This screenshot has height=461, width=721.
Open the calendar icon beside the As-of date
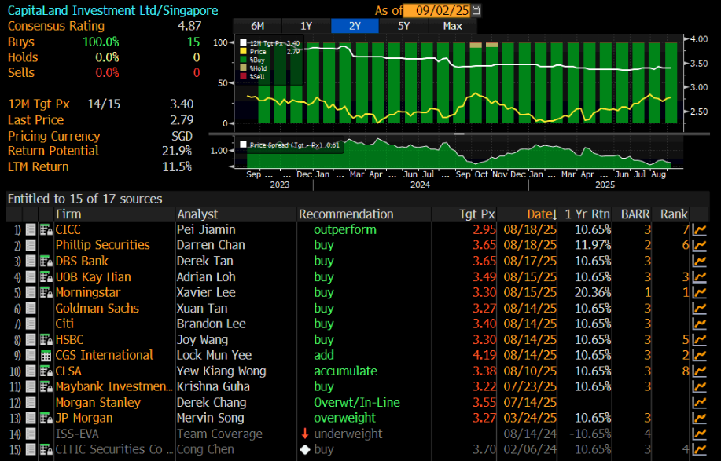476,11
